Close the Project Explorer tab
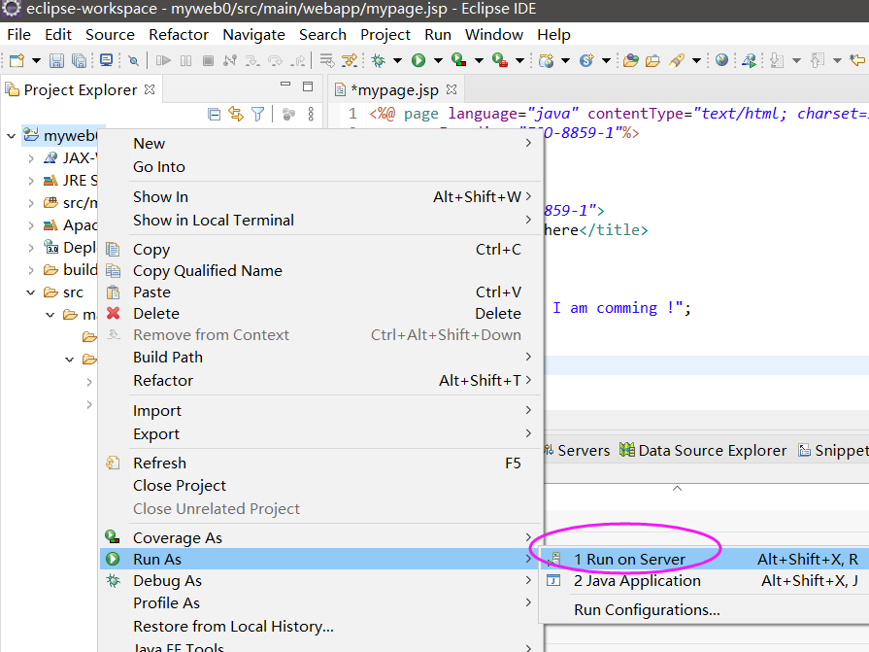Screen dimensions: 869x652 [150, 89]
